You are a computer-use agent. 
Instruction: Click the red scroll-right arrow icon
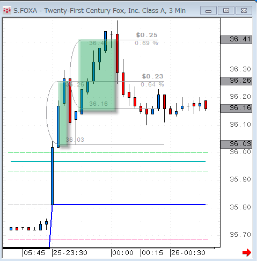(247, 252)
